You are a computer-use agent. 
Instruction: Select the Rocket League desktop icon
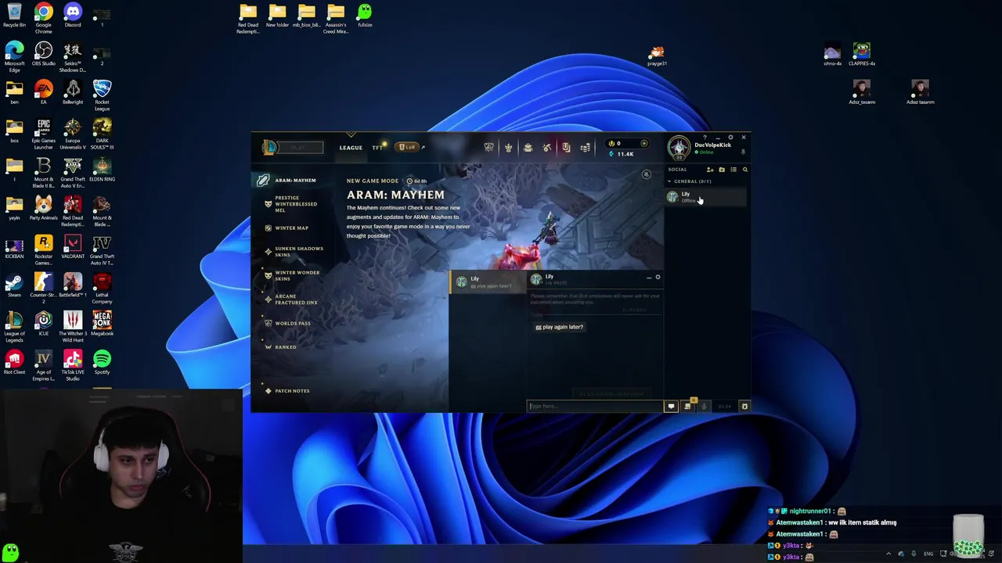(102, 95)
